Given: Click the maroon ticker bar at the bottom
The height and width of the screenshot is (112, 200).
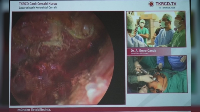Looking at the screenshot, I should pyautogui.click(x=100, y=110).
